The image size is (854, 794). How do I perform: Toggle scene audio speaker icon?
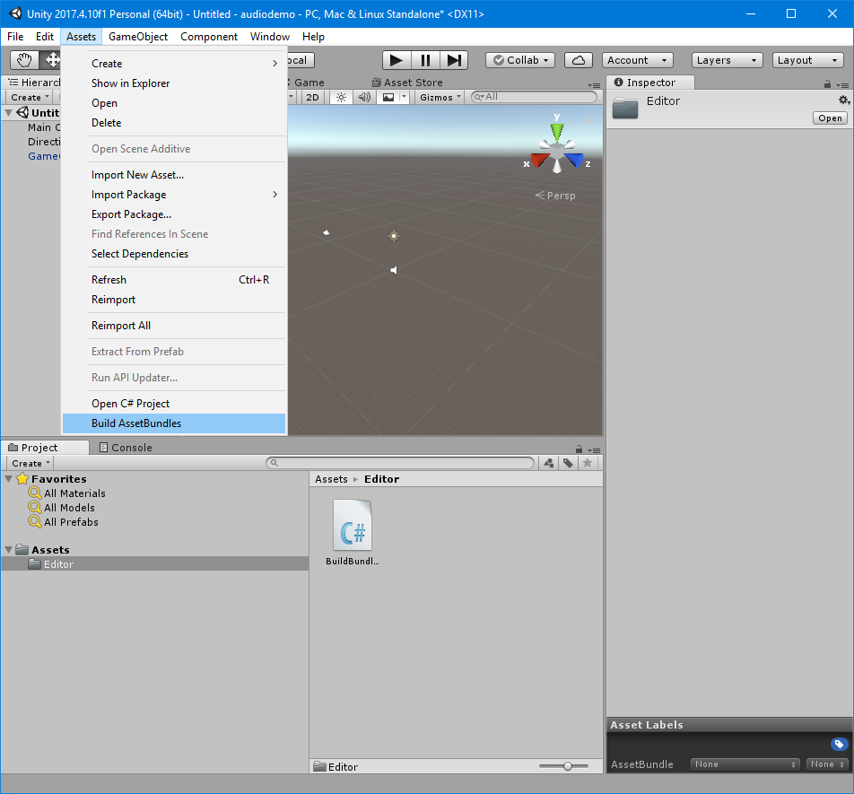[x=364, y=97]
